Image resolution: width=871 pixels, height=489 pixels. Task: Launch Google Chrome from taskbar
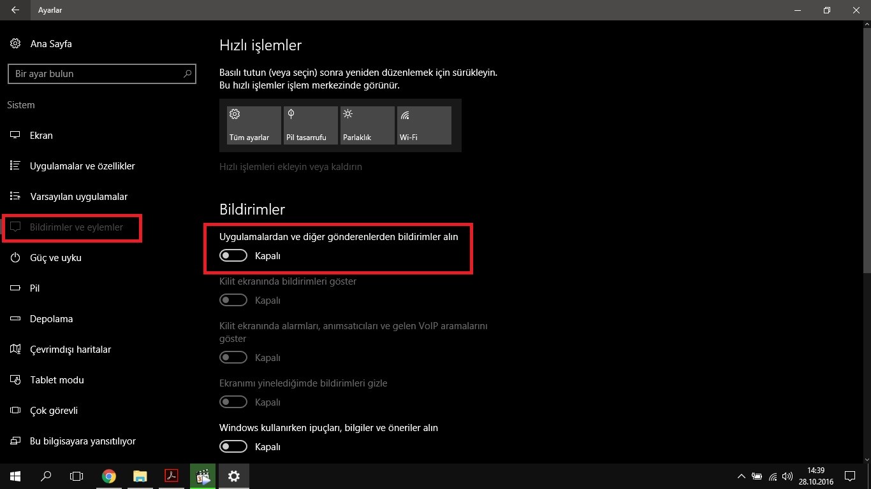[x=109, y=476]
